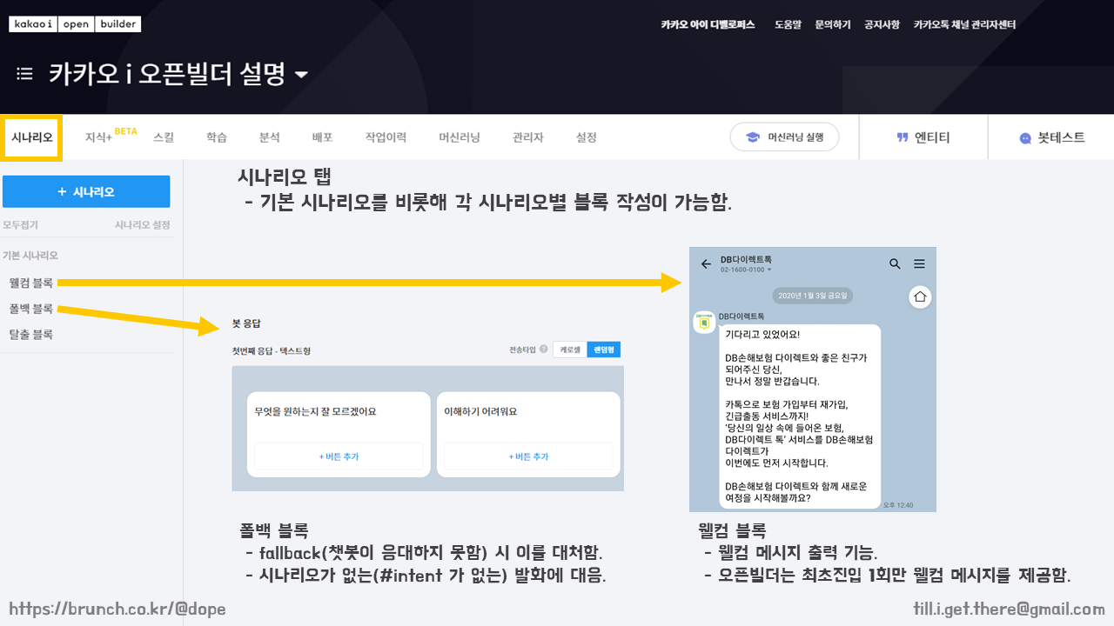Screen dimensions: 1114x626
Task: Switch to the 머신러닝 tab
Action: [x=460, y=137]
